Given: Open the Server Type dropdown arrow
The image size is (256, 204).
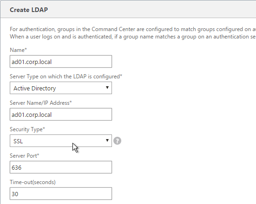Looking at the screenshot, I should (x=107, y=88).
